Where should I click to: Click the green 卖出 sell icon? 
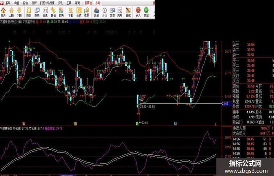[146, 12]
